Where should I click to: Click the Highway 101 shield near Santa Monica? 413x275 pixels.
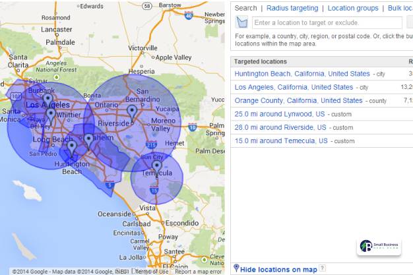coord(16,96)
